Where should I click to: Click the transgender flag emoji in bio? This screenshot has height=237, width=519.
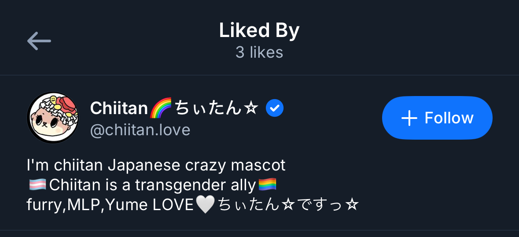[x=37, y=185]
